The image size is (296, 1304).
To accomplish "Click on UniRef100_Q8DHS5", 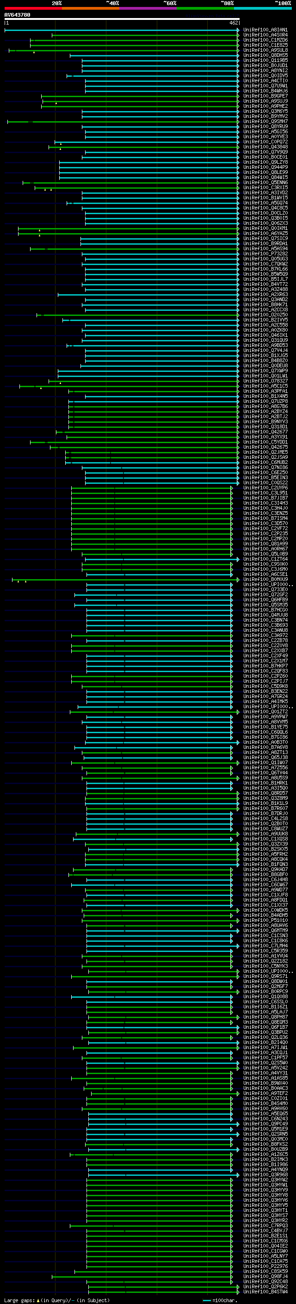I will (x=265, y=55).
